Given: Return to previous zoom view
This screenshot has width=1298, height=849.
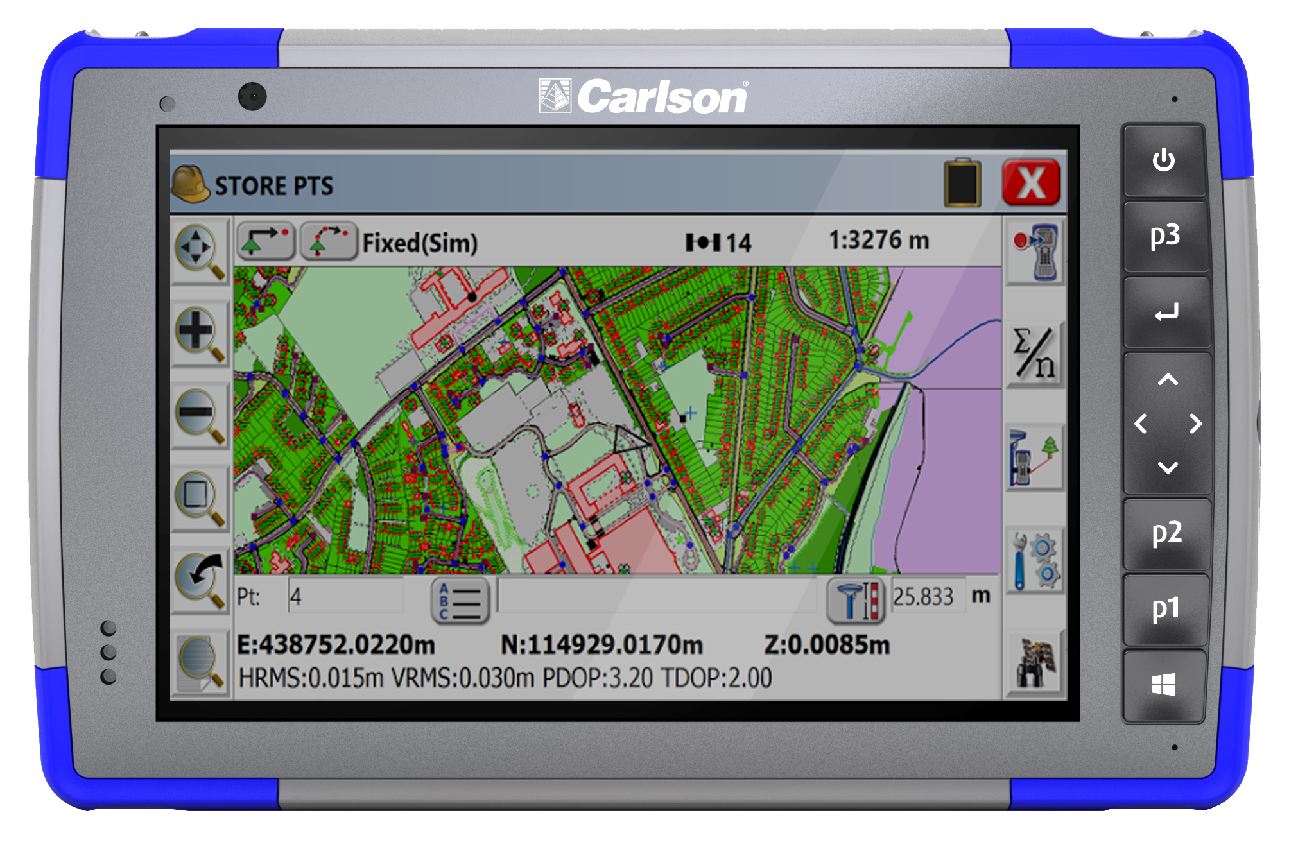Looking at the screenshot, I should 200,580.
